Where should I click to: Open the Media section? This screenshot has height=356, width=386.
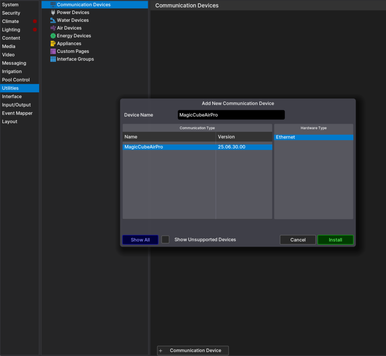(19, 46)
